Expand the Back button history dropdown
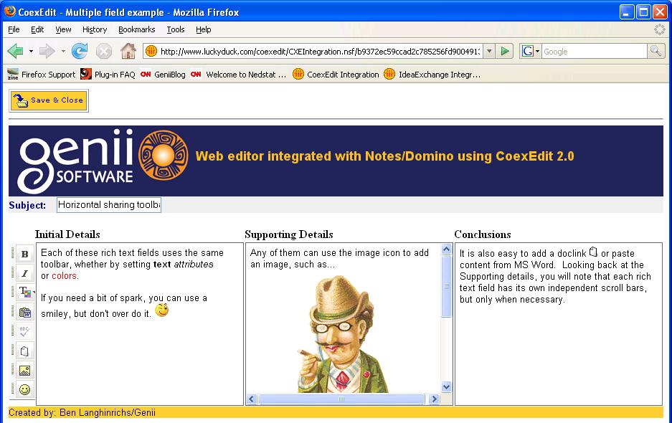This screenshot has height=423, width=672. click(31, 52)
